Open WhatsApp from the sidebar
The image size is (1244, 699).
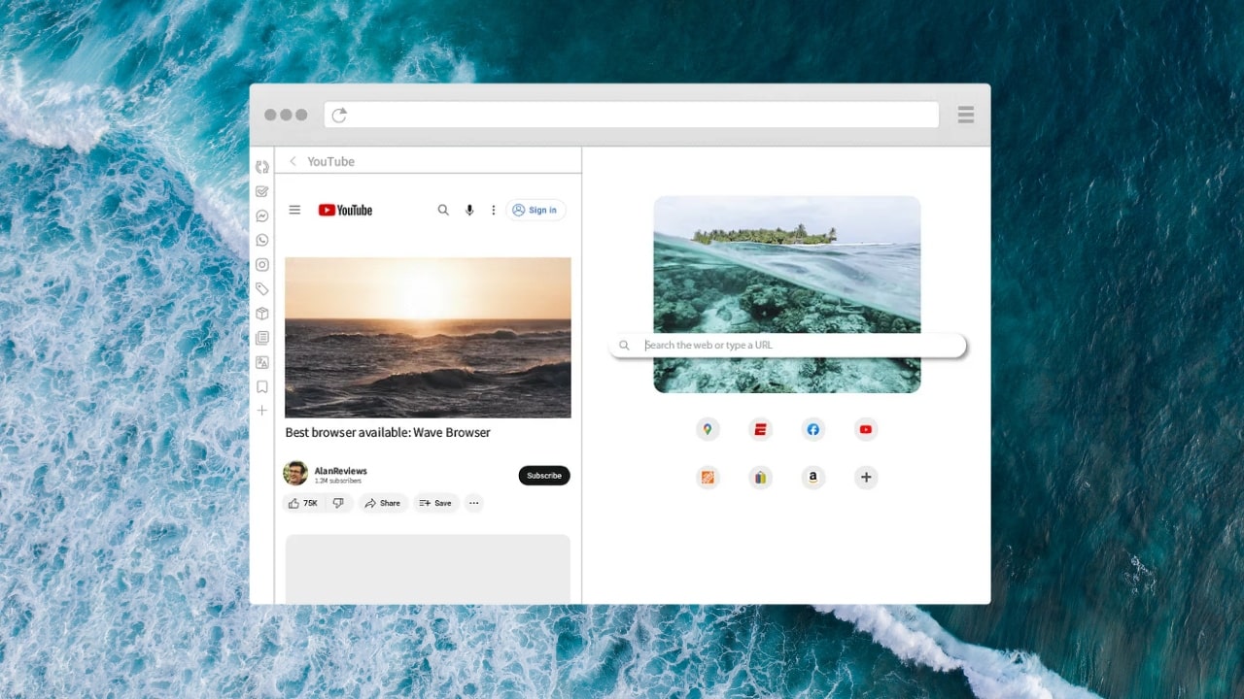[262, 240]
